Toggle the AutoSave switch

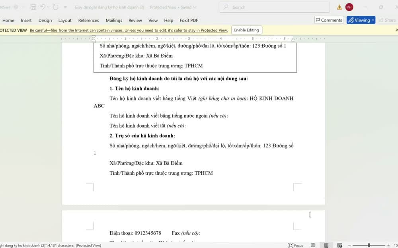pyautogui.click(x=16, y=7)
